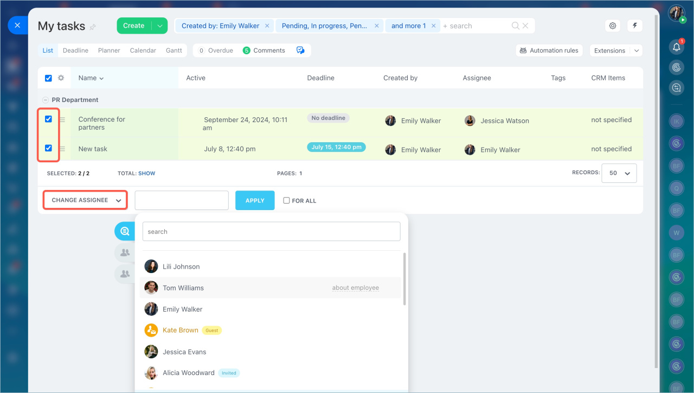The image size is (694, 393).
Task: Click the employee search field in popup
Action: pos(271,231)
